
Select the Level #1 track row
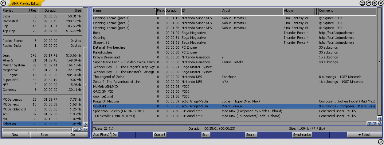pos(234,106)
